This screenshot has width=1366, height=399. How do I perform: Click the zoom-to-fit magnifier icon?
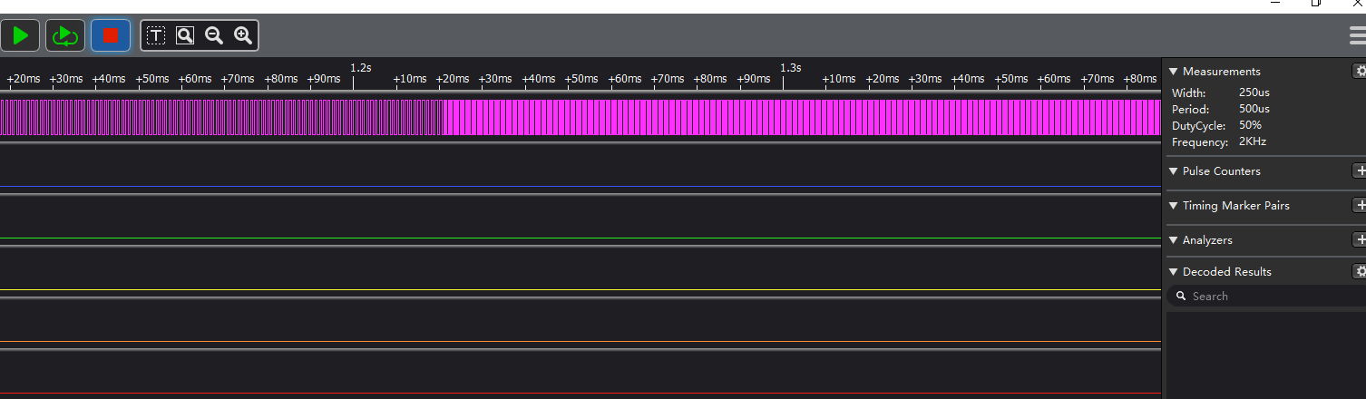coord(185,36)
